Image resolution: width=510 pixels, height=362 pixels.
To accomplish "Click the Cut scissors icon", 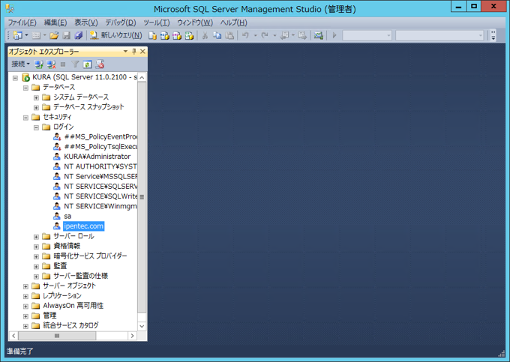I will (205, 35).
